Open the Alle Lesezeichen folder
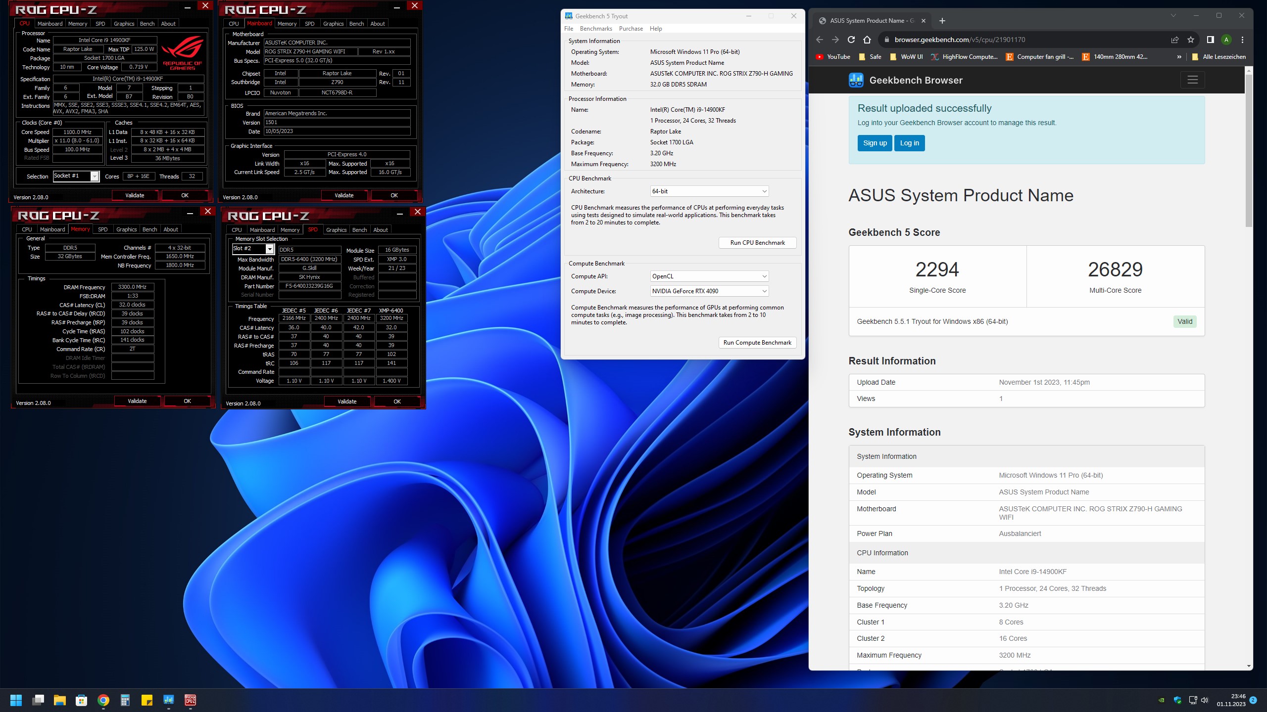The height and width of the screenshot is (712, 1267). click(x=1218, y=57)
